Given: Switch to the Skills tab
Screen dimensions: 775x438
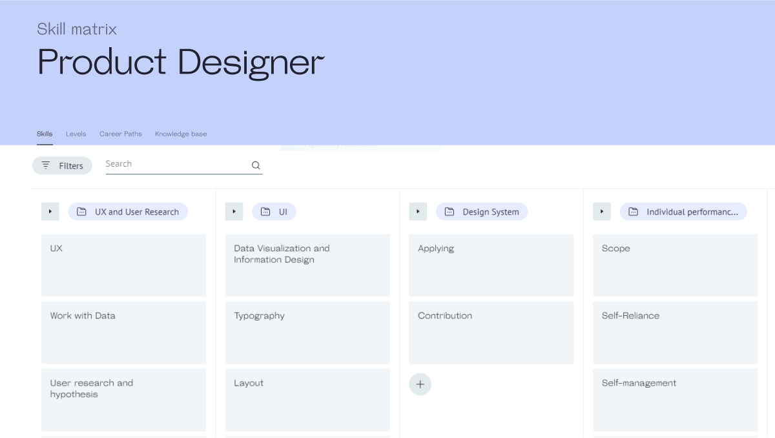Looking at the screenshot, I should click(45, 134).
